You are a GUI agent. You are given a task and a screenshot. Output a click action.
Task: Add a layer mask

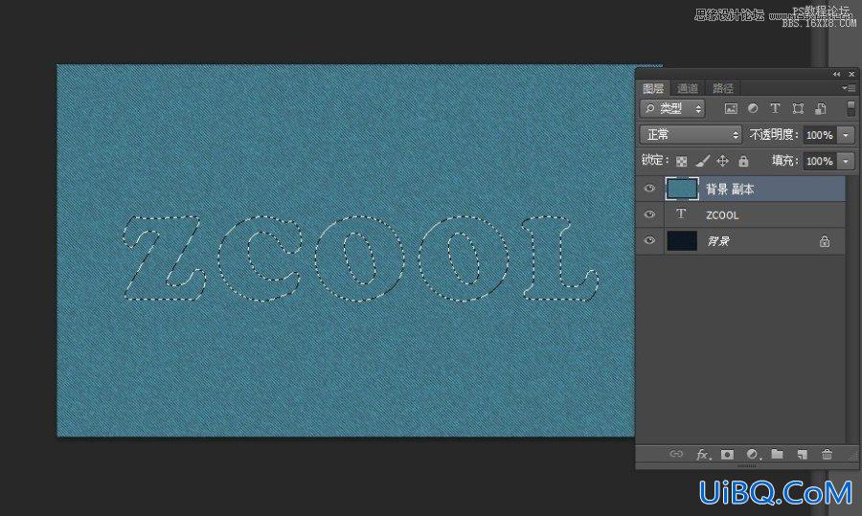(727, 455)
